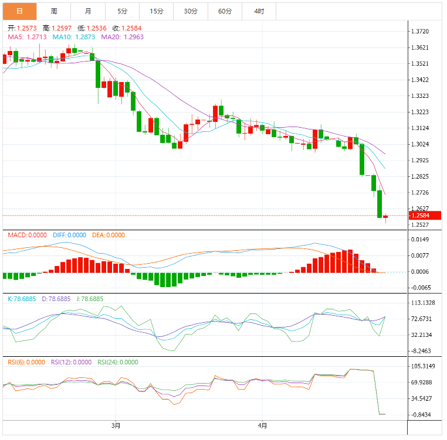This screenshot has height=440, width=447.
Task: Click the 4月 date axis label
Action: (x=262, y=426)
